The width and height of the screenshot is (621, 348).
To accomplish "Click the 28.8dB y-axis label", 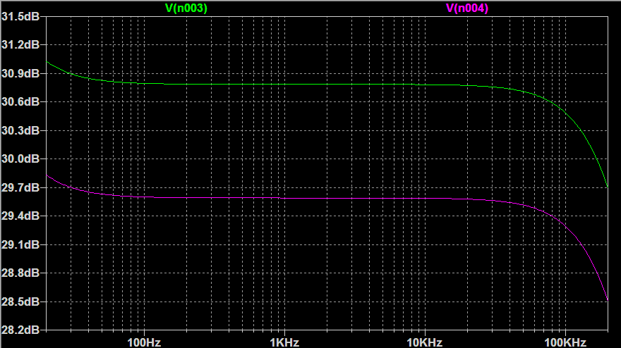I will pos(20,273).
